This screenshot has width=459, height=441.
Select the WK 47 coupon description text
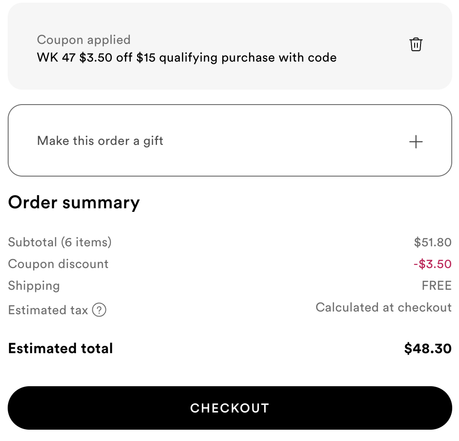[187, 58]
